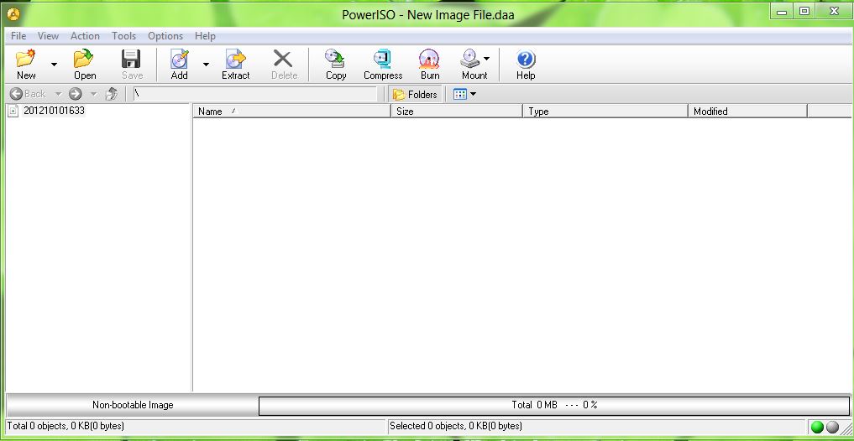Click the New image toolbar icon
This screenshot has height=441, width=854.
[25, 65]
